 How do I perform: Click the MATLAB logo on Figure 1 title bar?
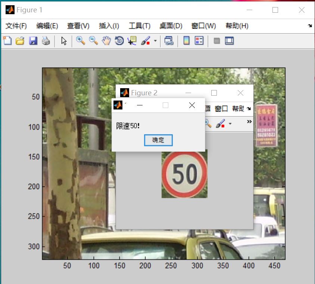[10, 10]
